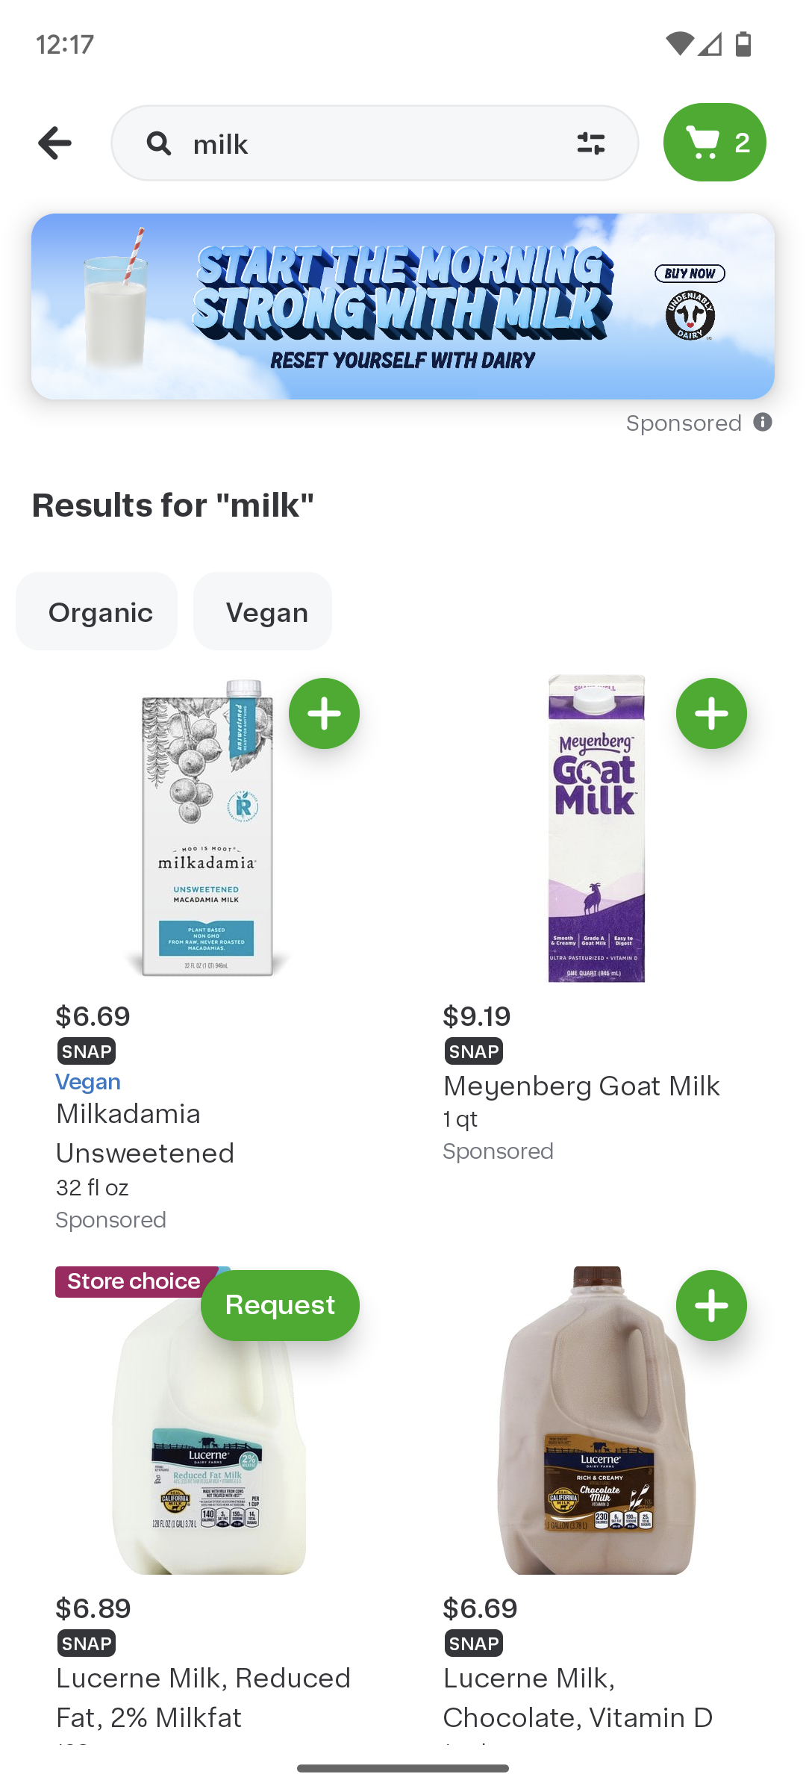
Task: Add Meyenberg Goat Milk to cart
Action: (x=710, y=713)
